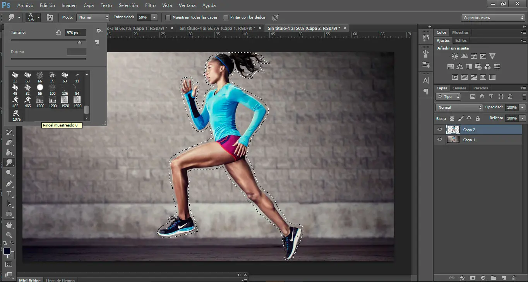Add Brightness/Contrast adjustment from Ajustes panel

(454, 56)
